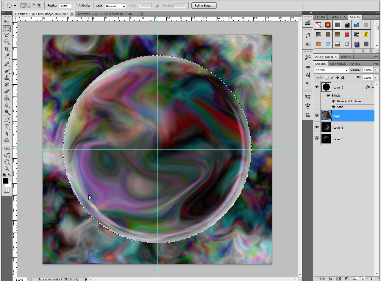The height and width of the screenshot is (281, 381).
Task: Select the Eyedropper tool
Action: (7, 56)
